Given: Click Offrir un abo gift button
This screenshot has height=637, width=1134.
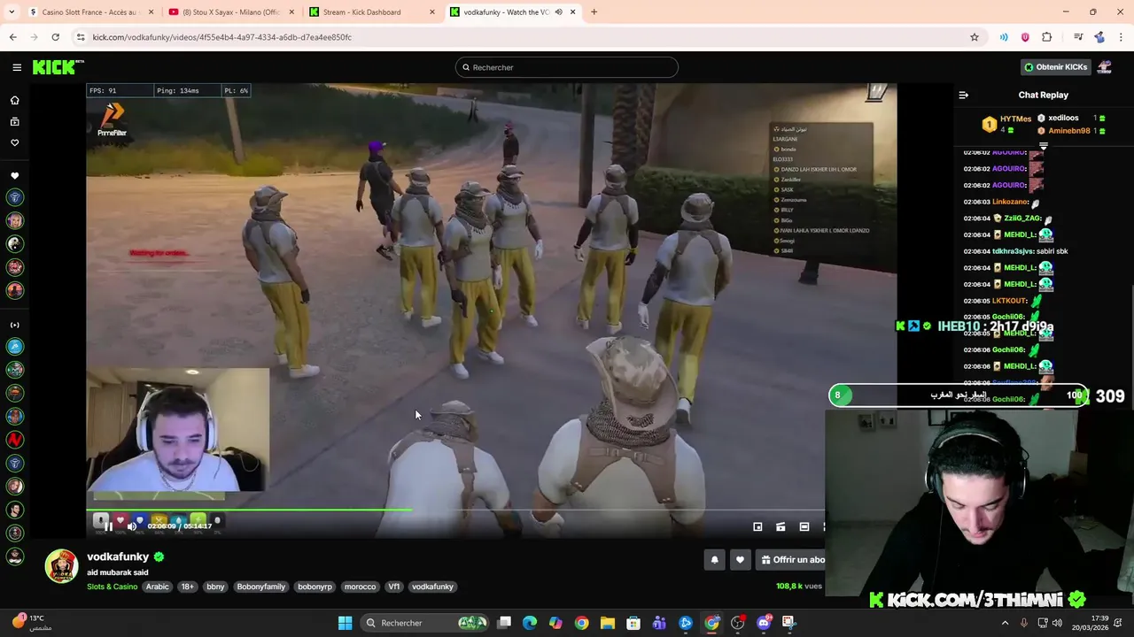Looking at the screenshot, I should (792, 560).
